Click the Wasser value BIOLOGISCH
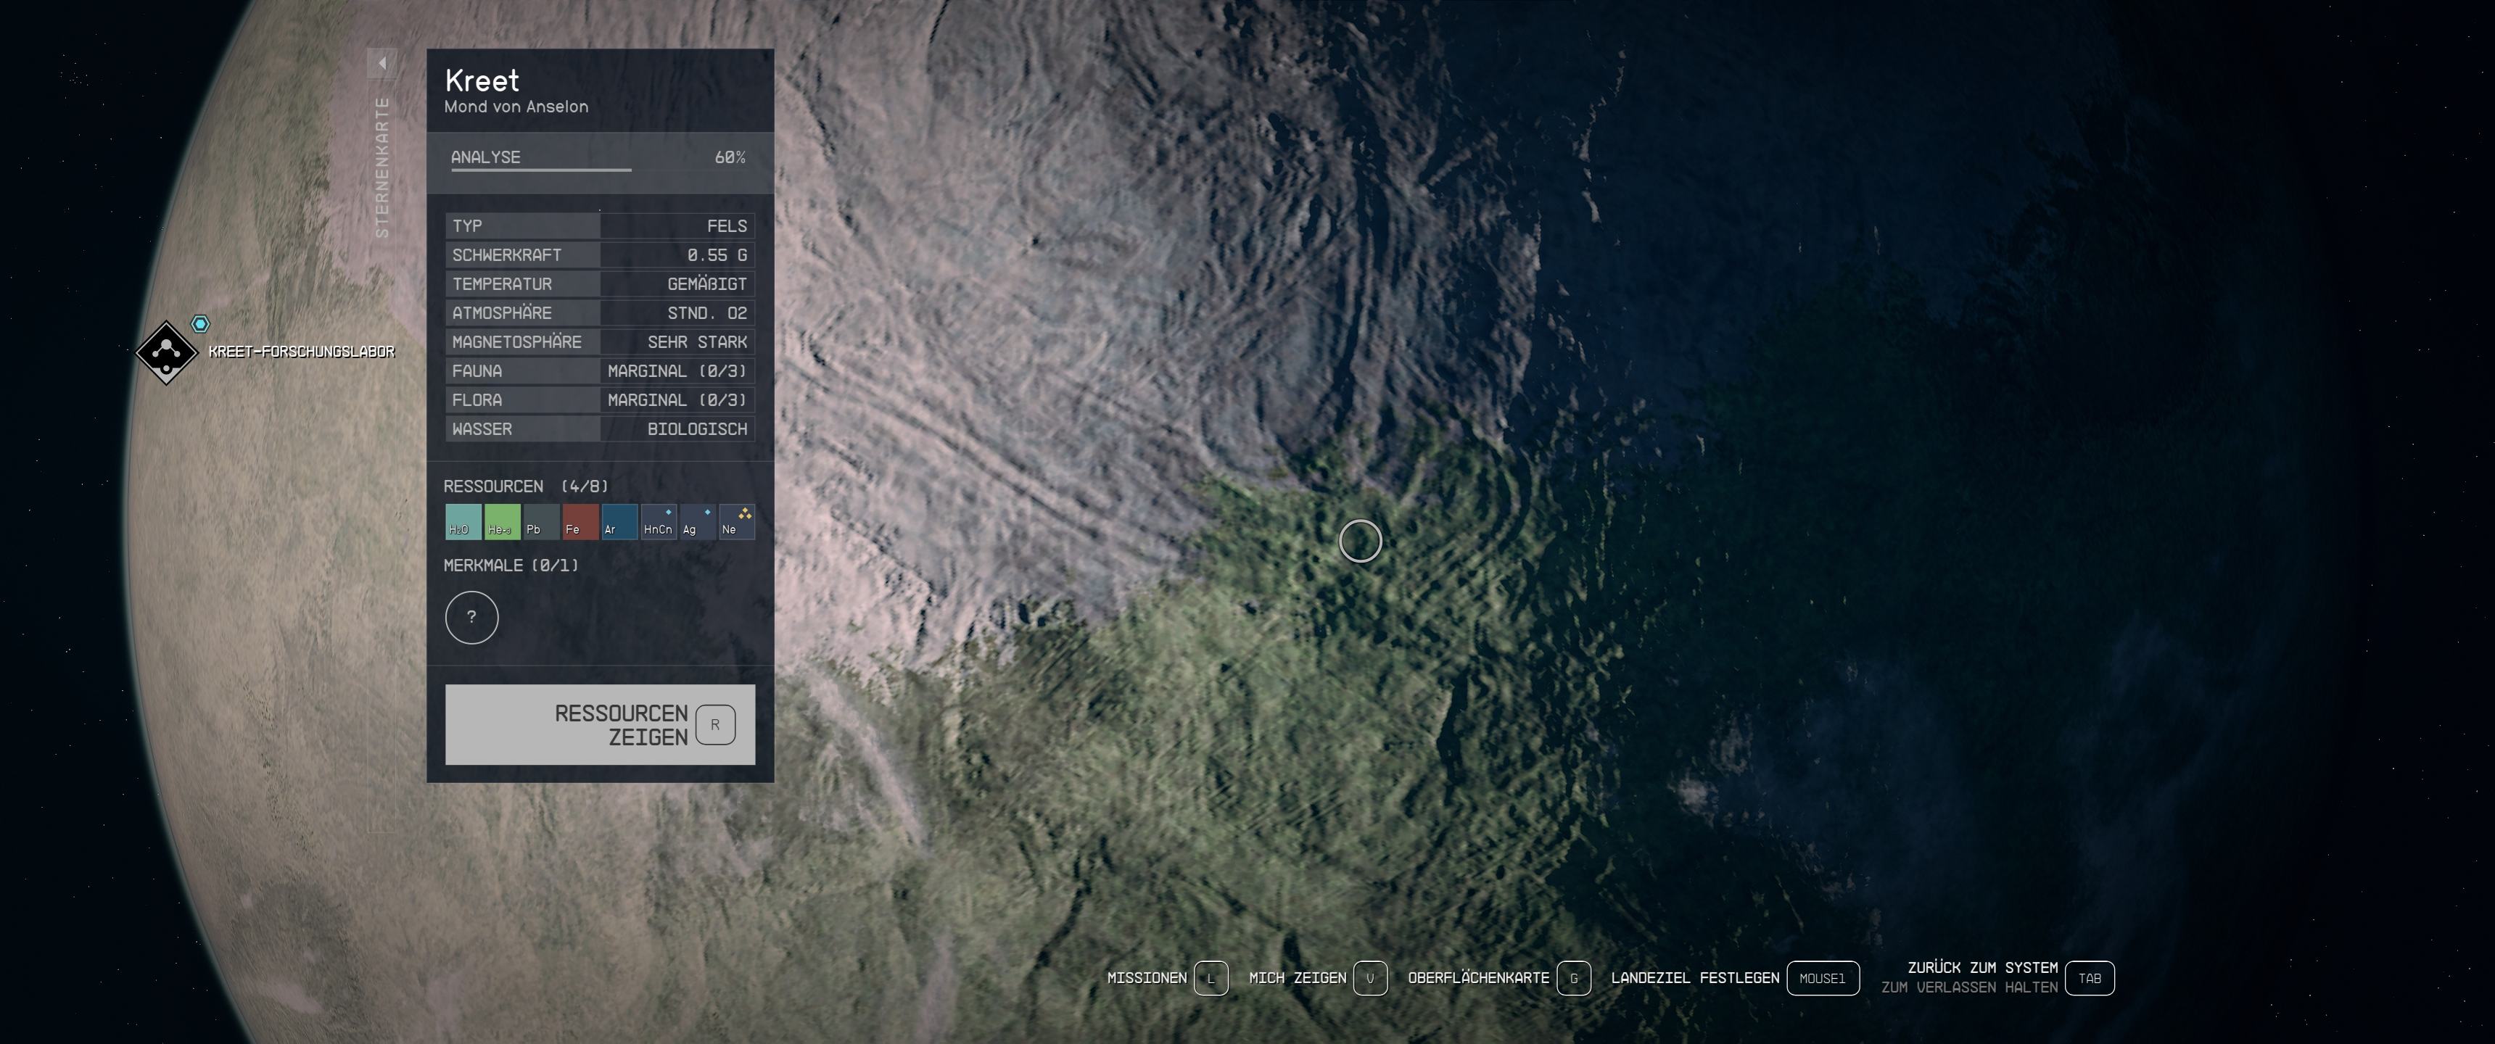Image resolution: width=2495 pixels, height=1044 pixels. 697,429
